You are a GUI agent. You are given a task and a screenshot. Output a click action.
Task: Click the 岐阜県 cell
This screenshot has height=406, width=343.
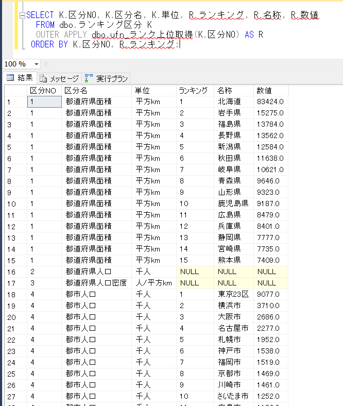(x=234, y=170)
